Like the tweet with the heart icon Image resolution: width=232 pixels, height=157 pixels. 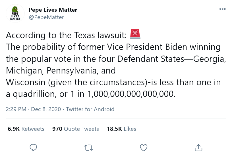point(144,147)
